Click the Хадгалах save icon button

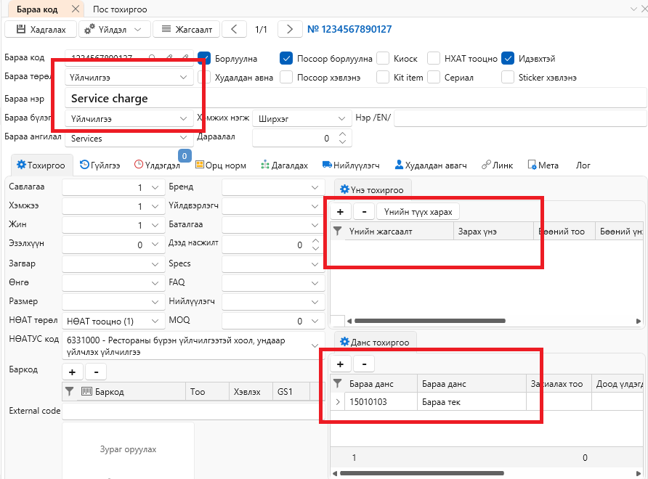pyautogui.click(x=41, y=29)
